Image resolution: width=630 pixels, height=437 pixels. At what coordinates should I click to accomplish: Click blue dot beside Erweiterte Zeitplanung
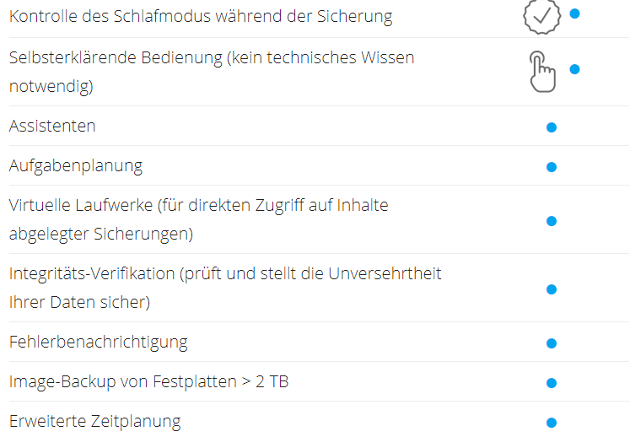point(552,422)
